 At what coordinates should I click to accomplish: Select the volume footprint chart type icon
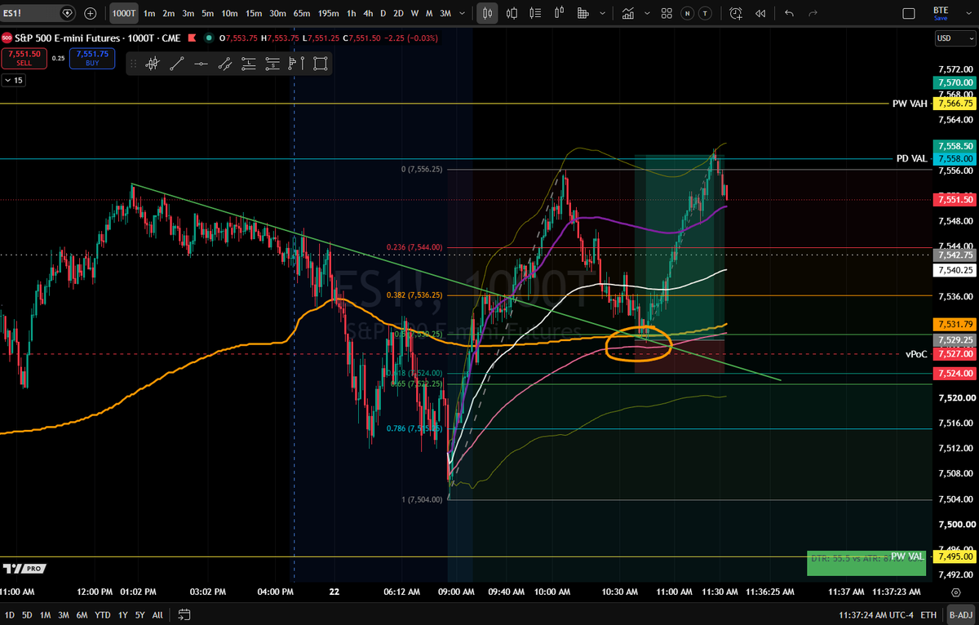pos(583,13)
